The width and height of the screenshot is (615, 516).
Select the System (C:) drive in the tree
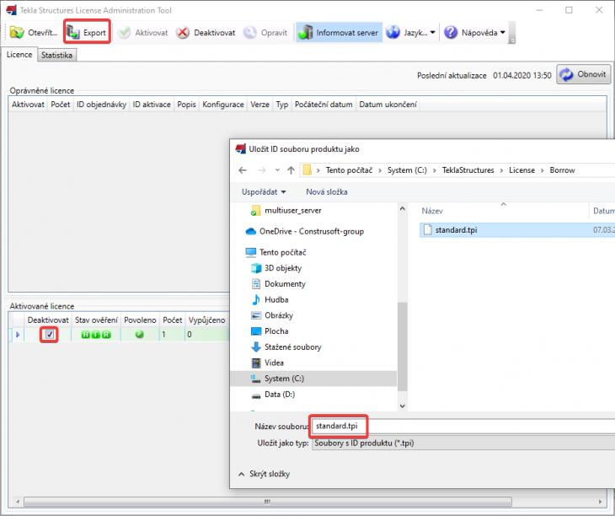(313, 379)
